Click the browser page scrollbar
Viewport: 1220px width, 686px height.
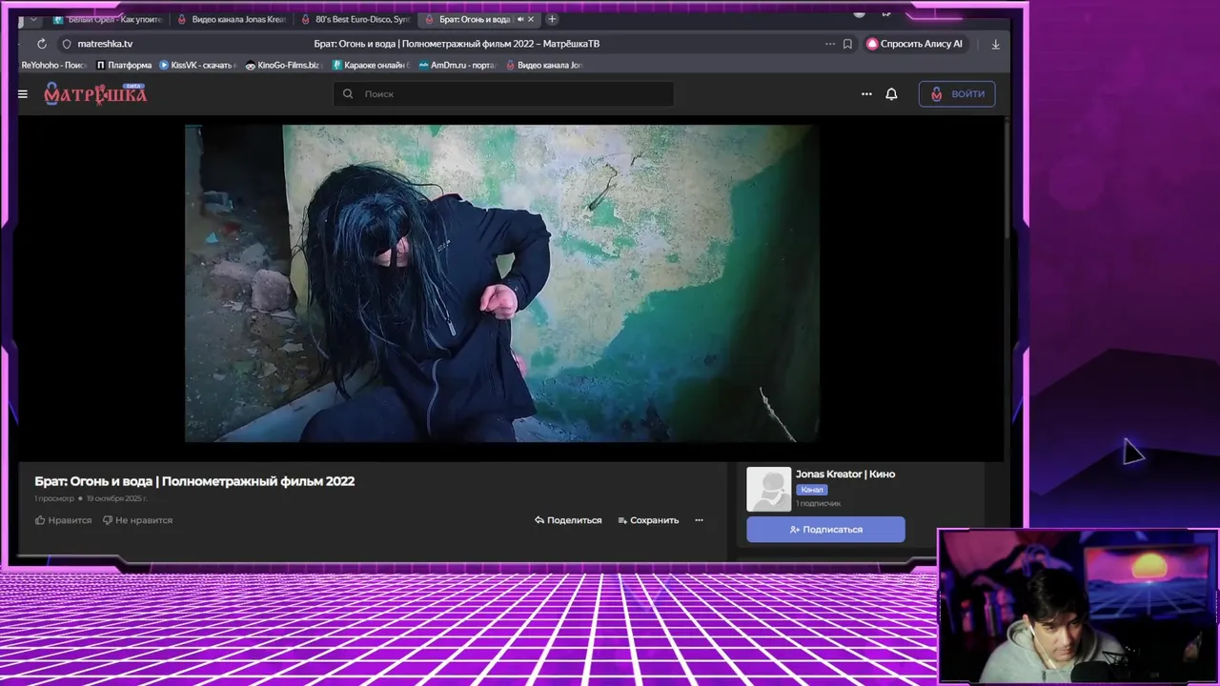coord(1007,181)
